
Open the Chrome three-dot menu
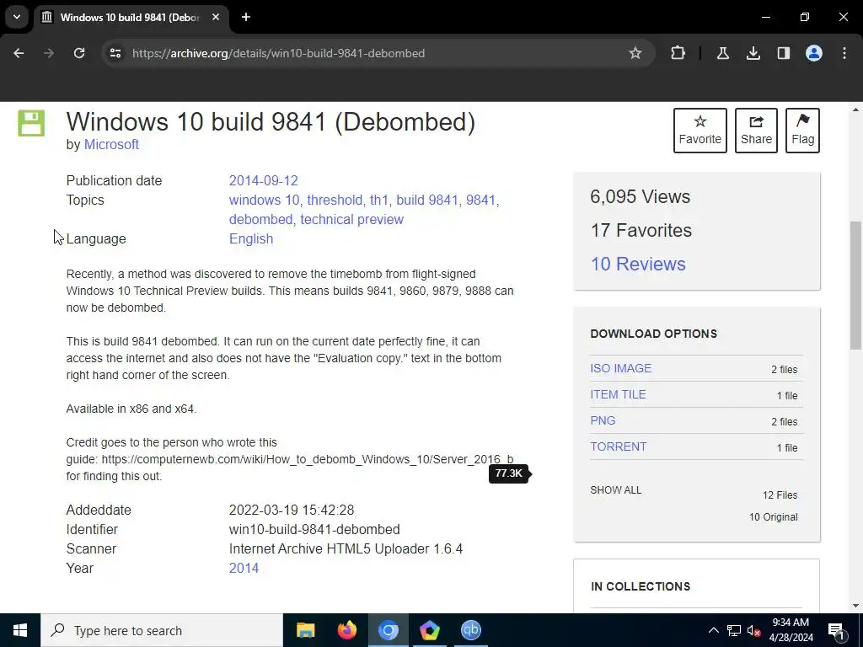[844, 53]
